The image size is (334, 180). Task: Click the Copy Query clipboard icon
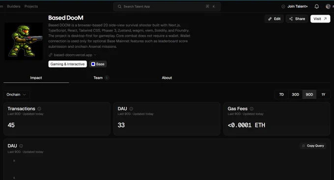coord(304,146)
